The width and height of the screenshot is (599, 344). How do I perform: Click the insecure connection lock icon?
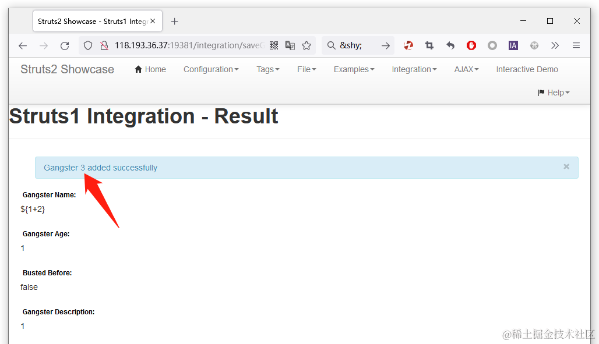pos(104,46)
